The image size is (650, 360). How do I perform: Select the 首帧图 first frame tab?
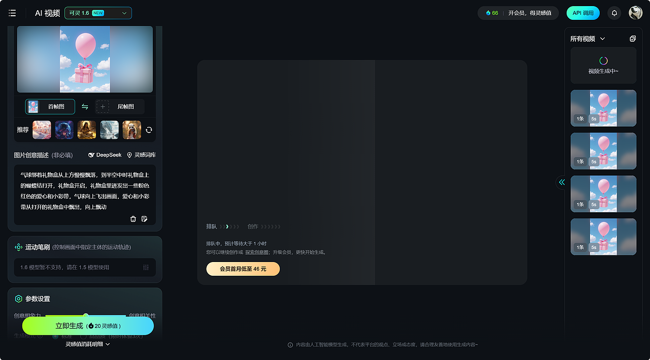(x=50, y=107)
